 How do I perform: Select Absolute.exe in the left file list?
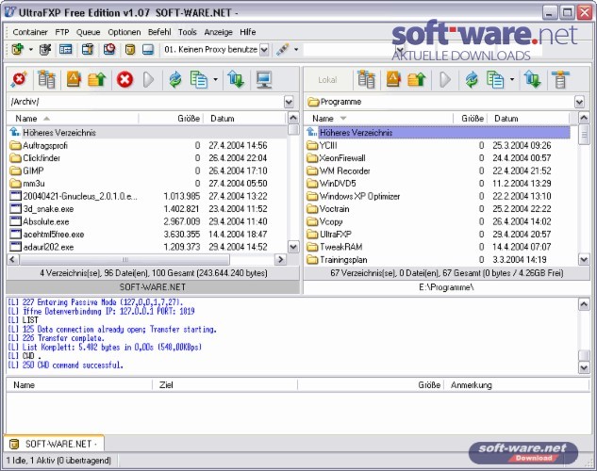(146, 221)
